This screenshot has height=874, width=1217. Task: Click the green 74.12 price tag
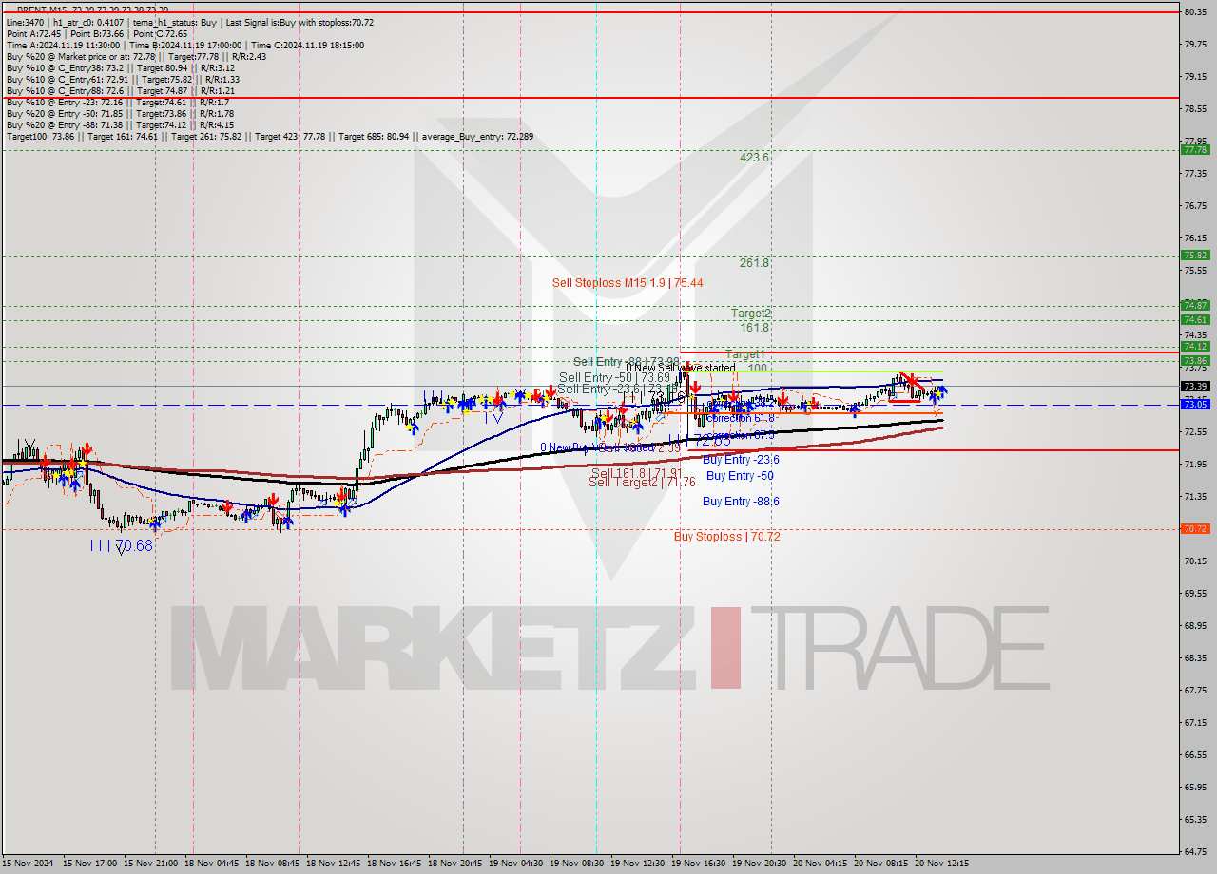(1195, 347)
